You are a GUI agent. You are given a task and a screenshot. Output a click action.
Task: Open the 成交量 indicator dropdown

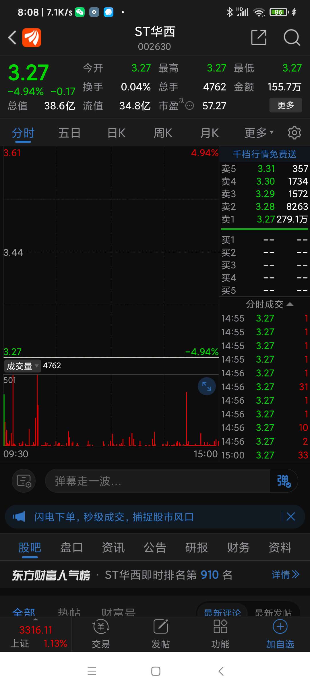pyautogui.click(x=22, y=366)
